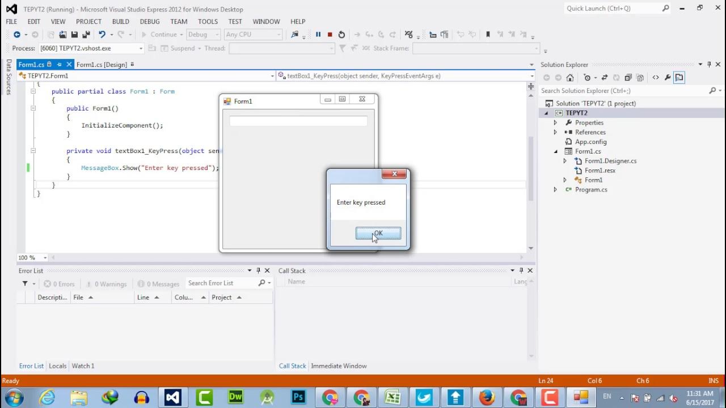The height and width of the screenshot is (408, 726).
Task: Restart the debugging session
Action: tap(341, 35)
